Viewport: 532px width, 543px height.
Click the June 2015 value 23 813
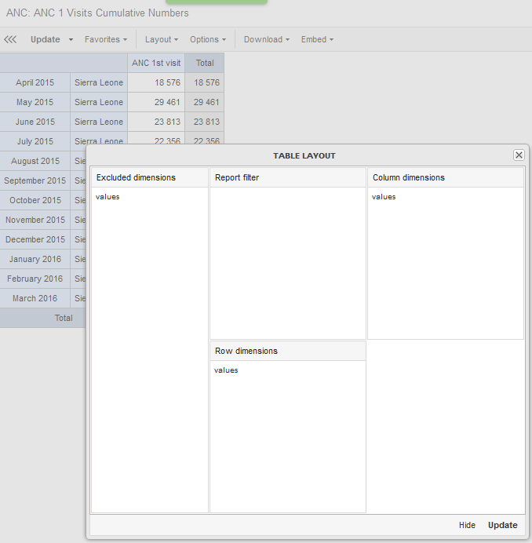(156, 122)
